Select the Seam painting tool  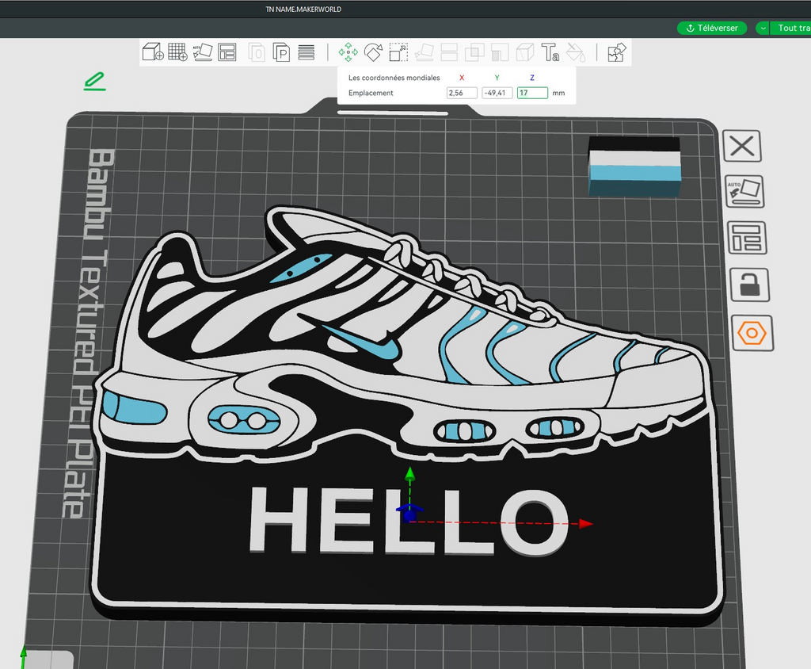[525, 52]
